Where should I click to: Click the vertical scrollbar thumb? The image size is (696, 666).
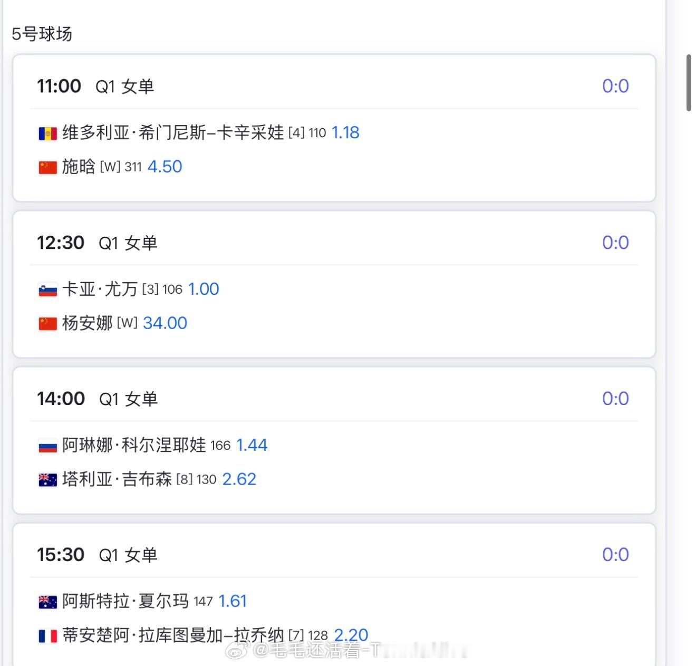[x=689, y=82]
